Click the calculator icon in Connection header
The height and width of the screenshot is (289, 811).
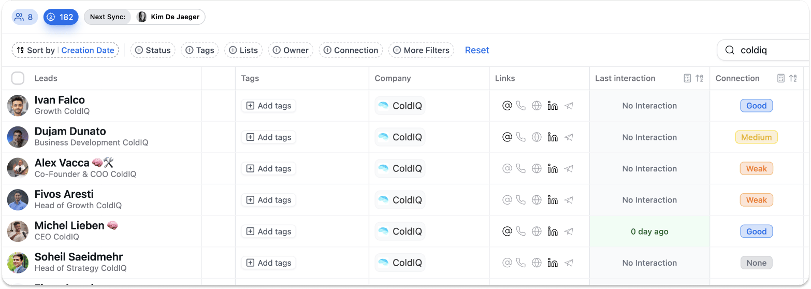pyautogui.click(x=781, y=78)
